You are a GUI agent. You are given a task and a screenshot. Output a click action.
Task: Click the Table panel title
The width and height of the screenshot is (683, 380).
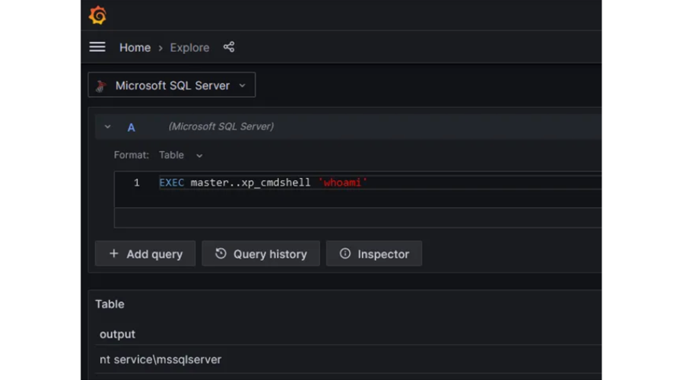coord(110,304)
